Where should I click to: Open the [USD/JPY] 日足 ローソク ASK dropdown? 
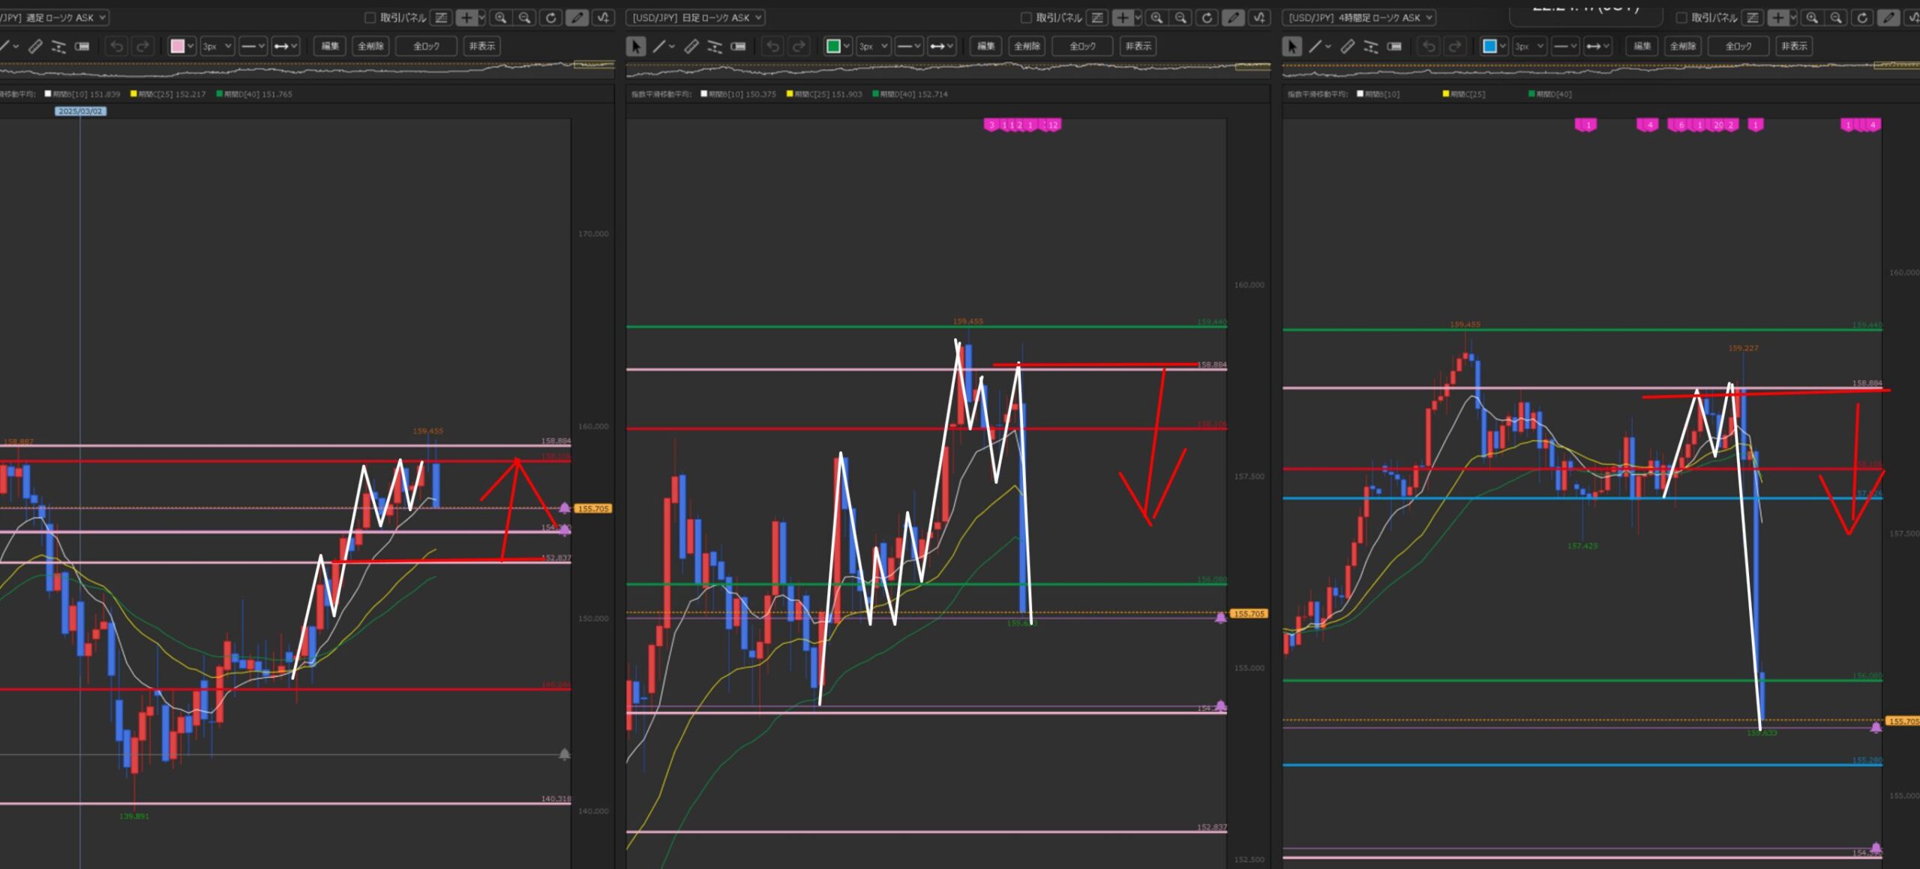coord(695,17)
